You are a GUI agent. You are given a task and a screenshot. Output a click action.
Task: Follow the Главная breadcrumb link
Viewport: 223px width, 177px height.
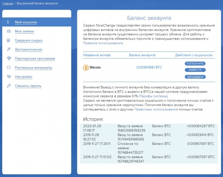click(x=7, y=4)
